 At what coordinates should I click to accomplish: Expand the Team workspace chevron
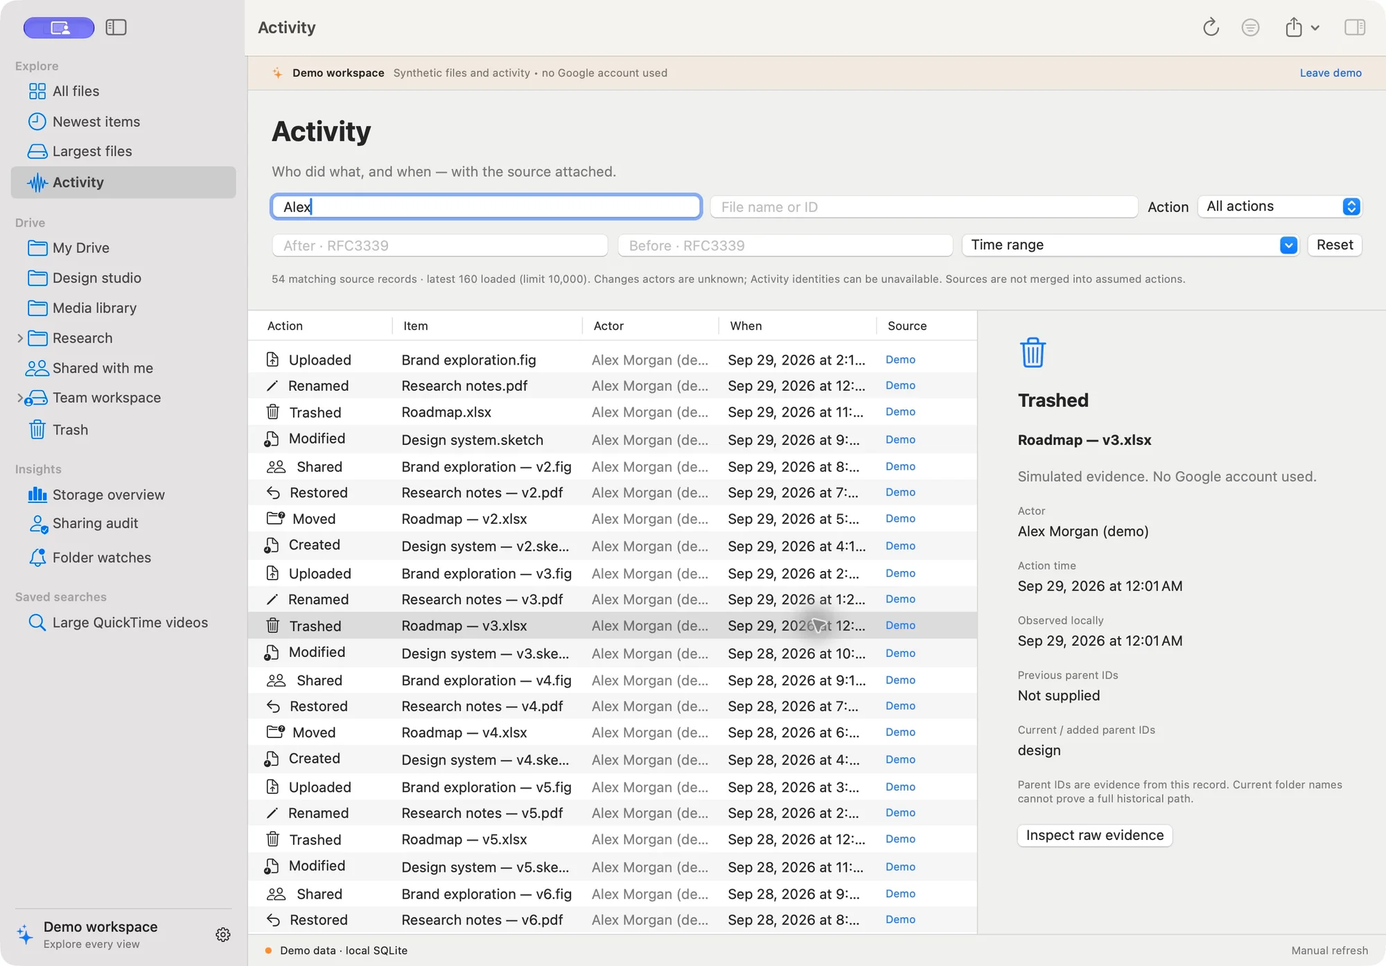pyautogui.click(x=20, y=398)
